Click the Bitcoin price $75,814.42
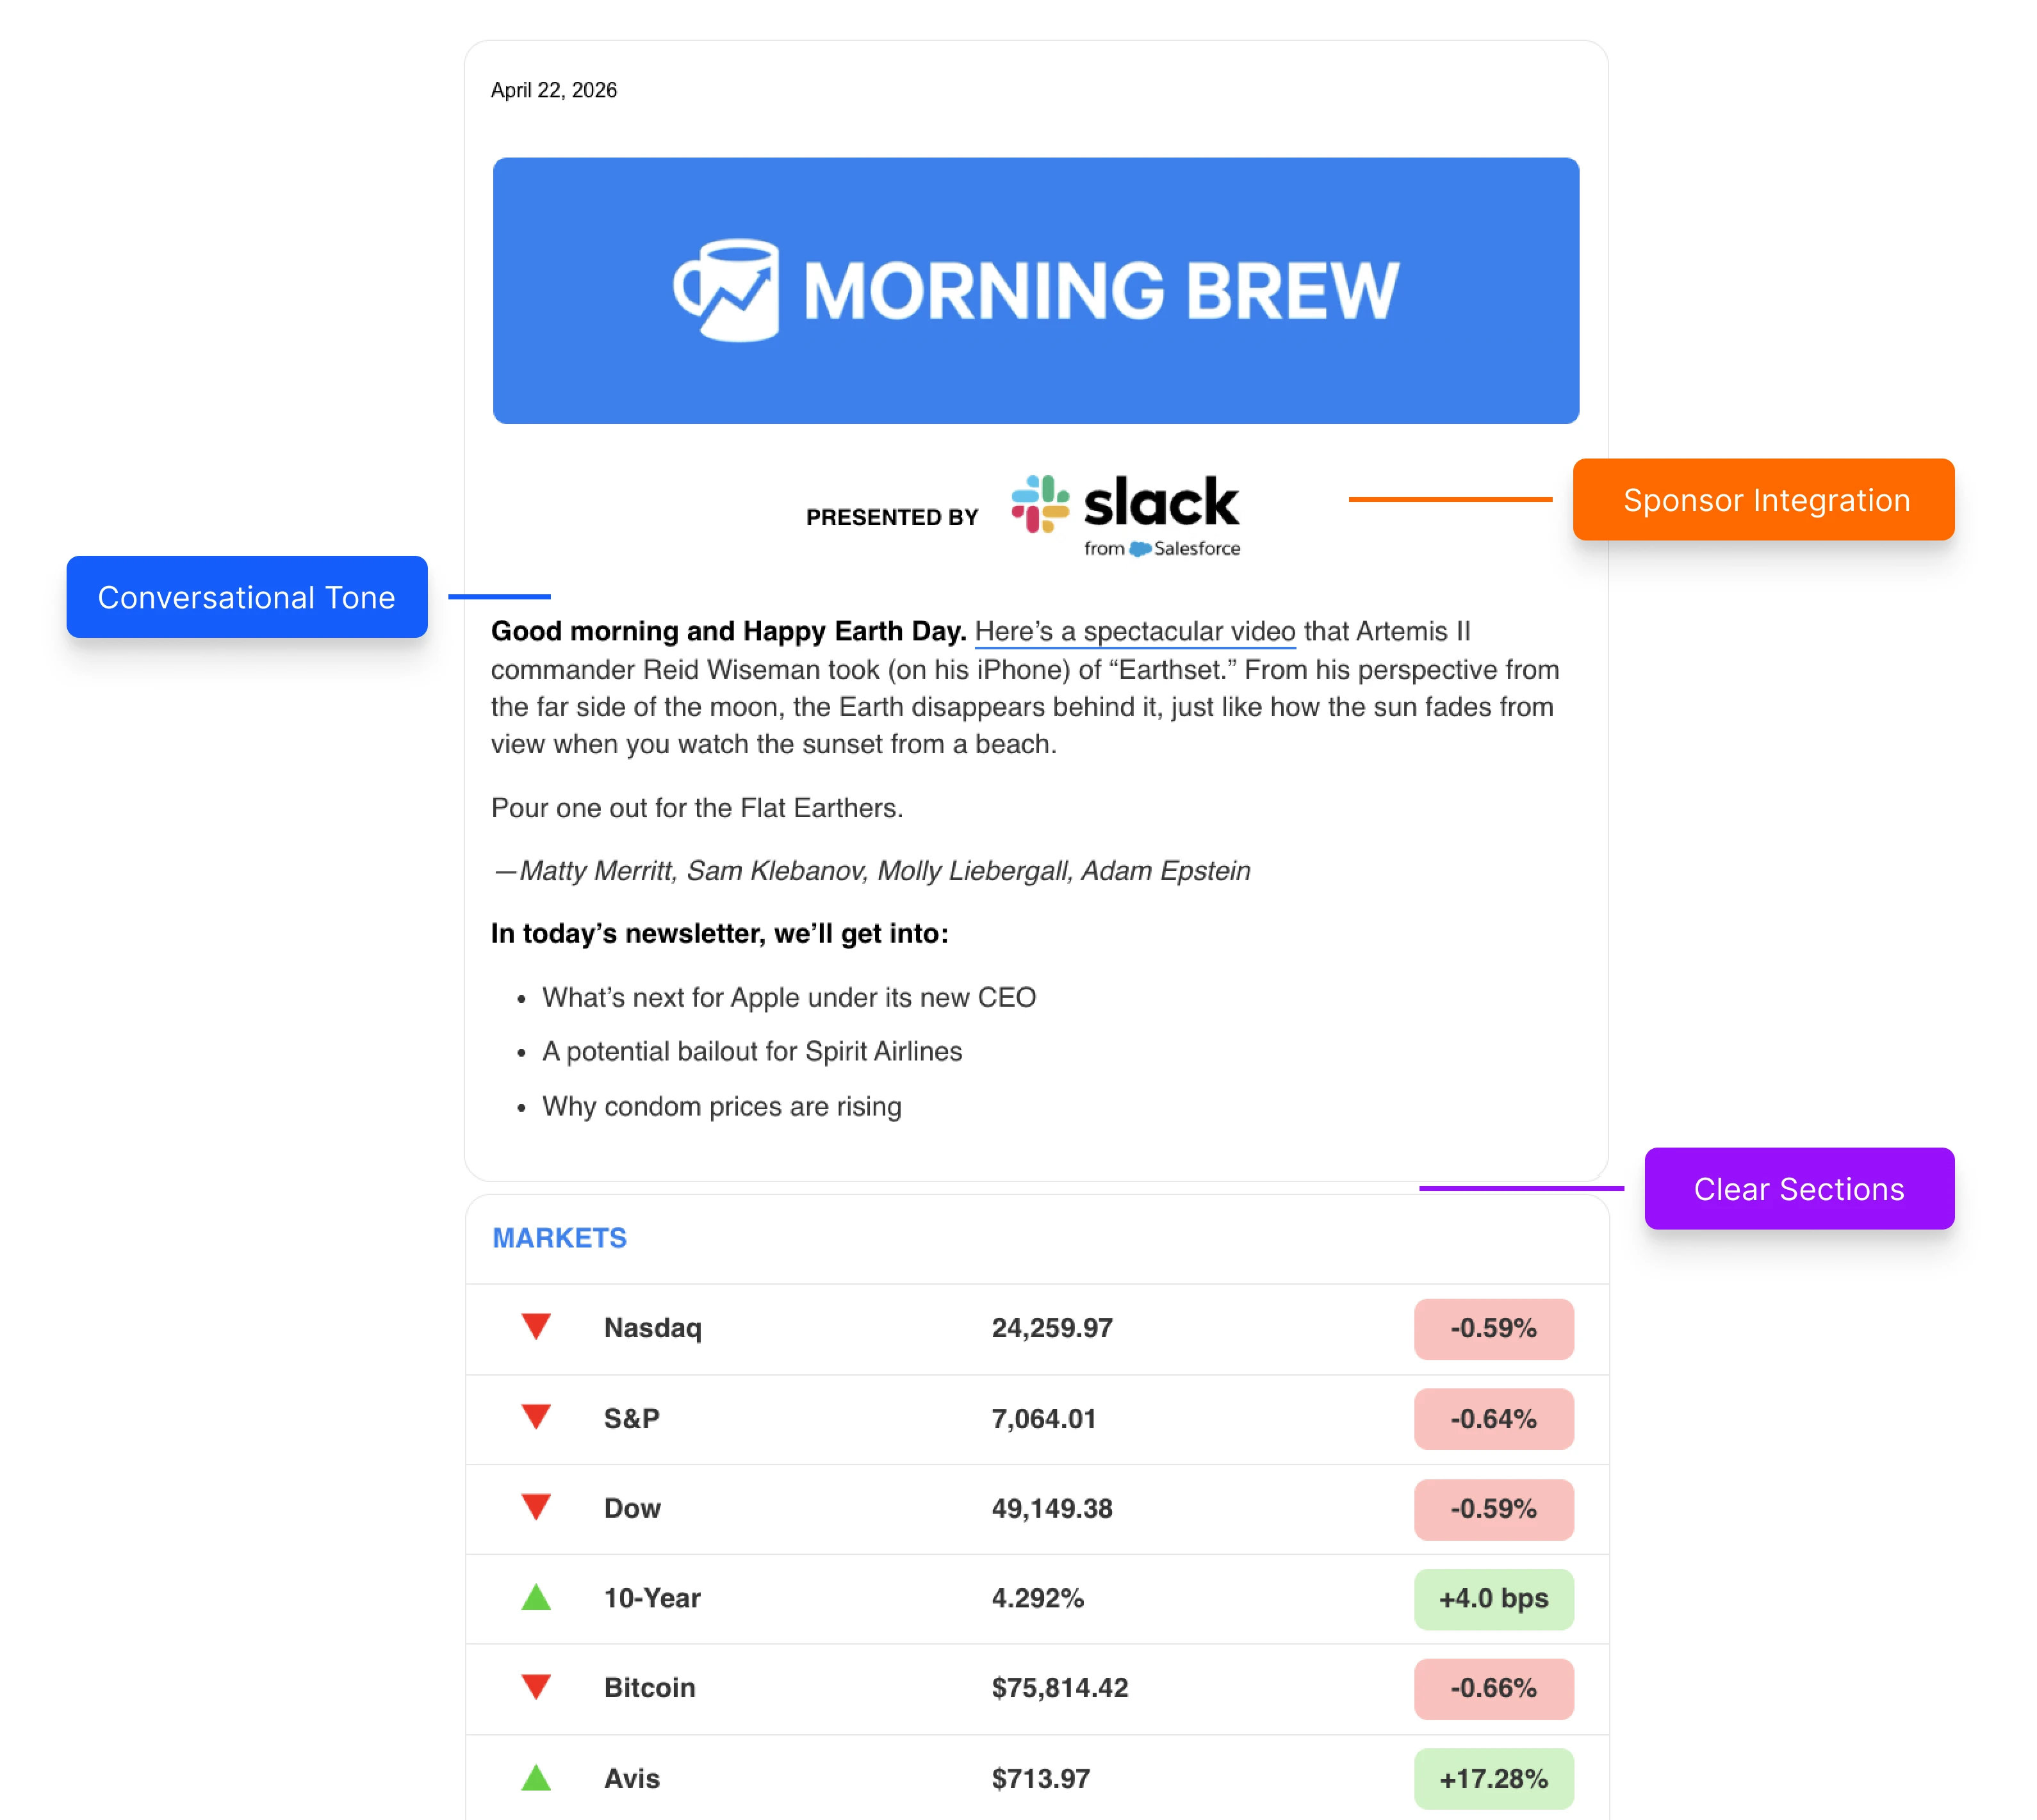 (1060, 1688)
